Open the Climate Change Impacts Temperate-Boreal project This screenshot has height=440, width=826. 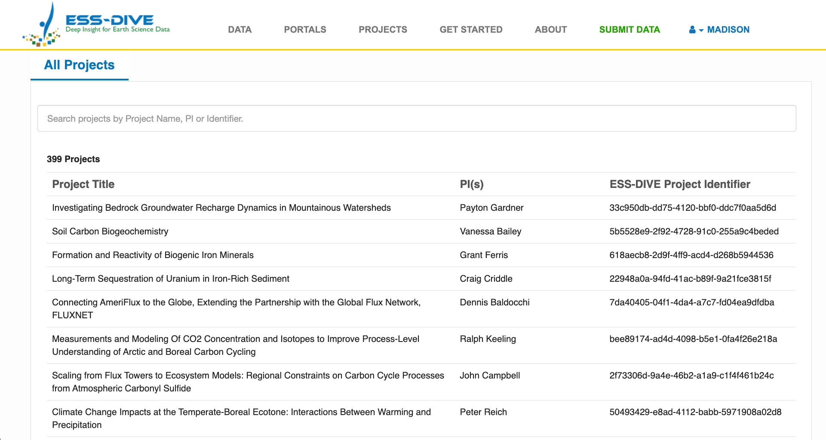pyautogui.click(x=241, y=412)
